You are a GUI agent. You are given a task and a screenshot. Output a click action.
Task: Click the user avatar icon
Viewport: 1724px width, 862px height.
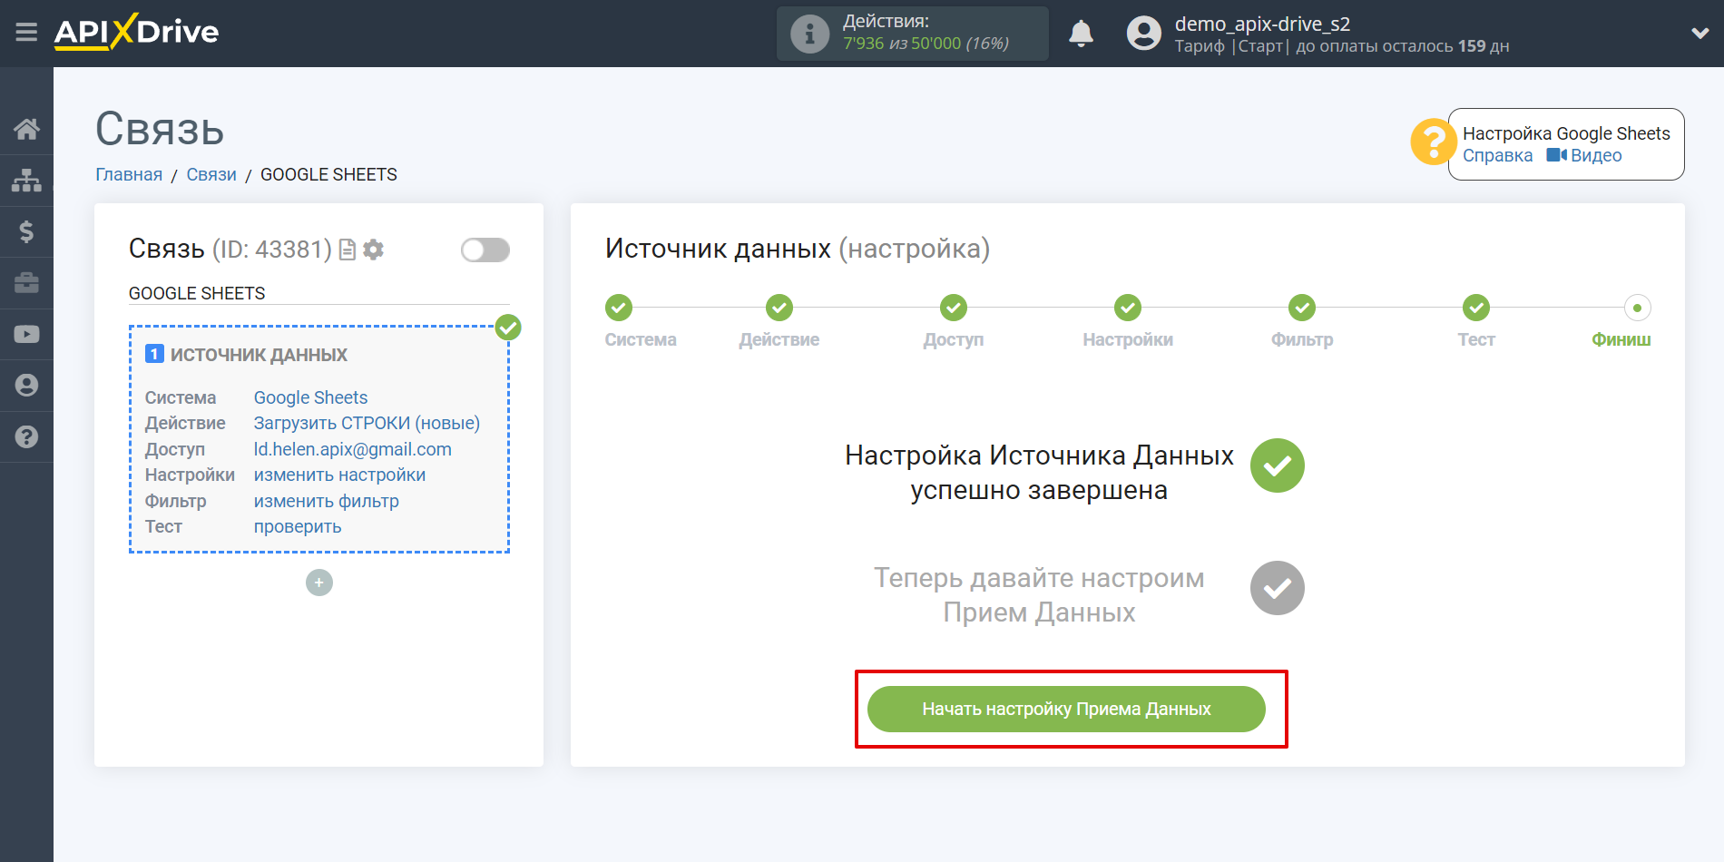coord(1143,34)
